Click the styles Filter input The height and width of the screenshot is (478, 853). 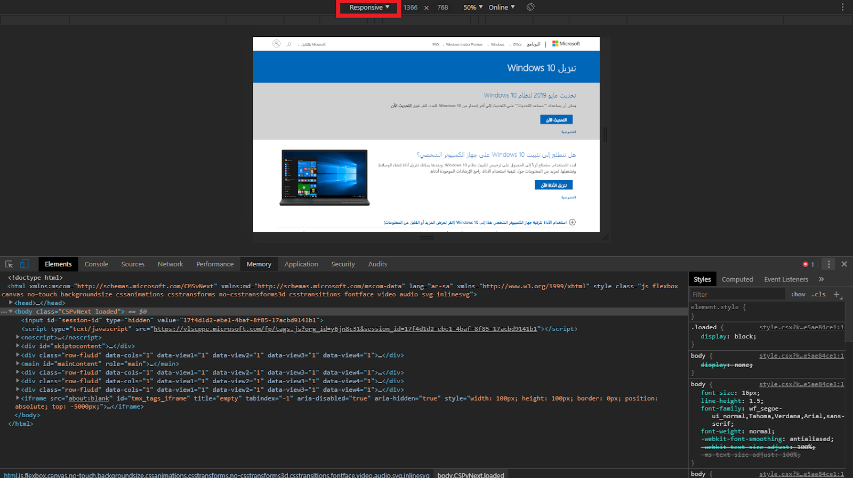point(737,294)
